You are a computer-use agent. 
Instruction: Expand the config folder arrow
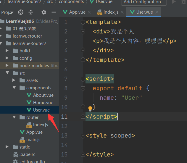point(7,58)
